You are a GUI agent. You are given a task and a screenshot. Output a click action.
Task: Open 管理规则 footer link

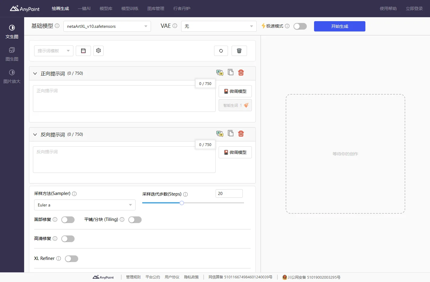point(133,277)
